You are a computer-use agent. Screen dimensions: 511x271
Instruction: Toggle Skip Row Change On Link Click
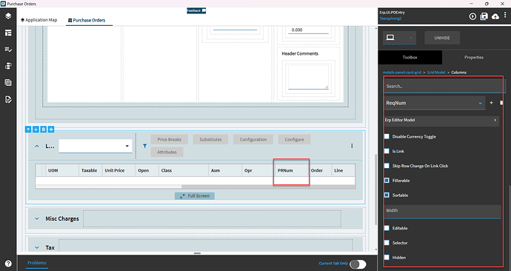point(387,166)
